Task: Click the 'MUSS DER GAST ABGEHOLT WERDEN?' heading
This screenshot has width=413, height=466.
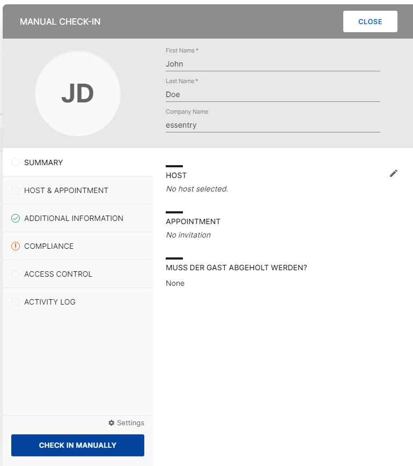Action: point(237,268)
